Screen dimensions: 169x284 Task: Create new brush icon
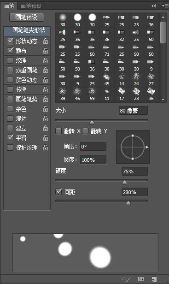coord(154,279)
